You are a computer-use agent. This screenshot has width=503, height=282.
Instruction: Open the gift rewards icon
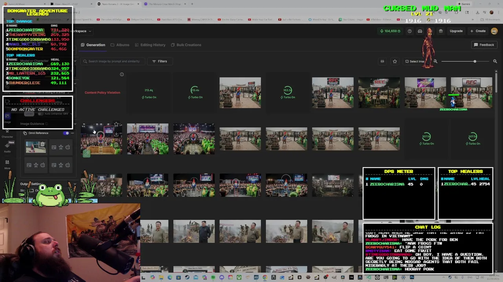click(x=441, y=31)
